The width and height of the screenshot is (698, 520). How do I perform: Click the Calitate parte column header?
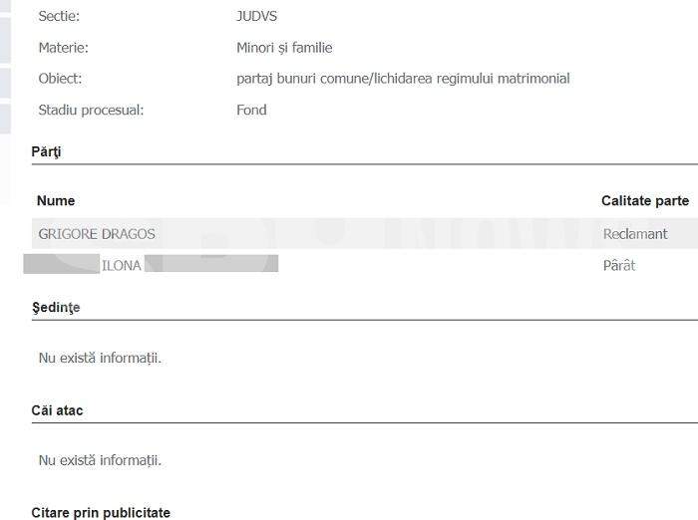pos(644,201)
